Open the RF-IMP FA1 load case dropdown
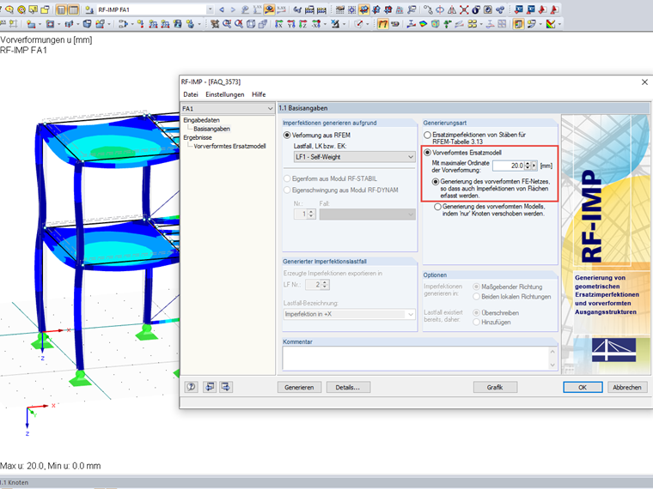The height and width of the screenshot is (489, 653). coord(211,9)
